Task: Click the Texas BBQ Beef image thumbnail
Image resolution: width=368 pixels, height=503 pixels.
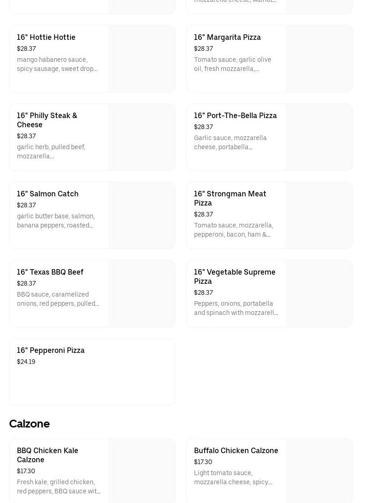Action: pos(142,294)
